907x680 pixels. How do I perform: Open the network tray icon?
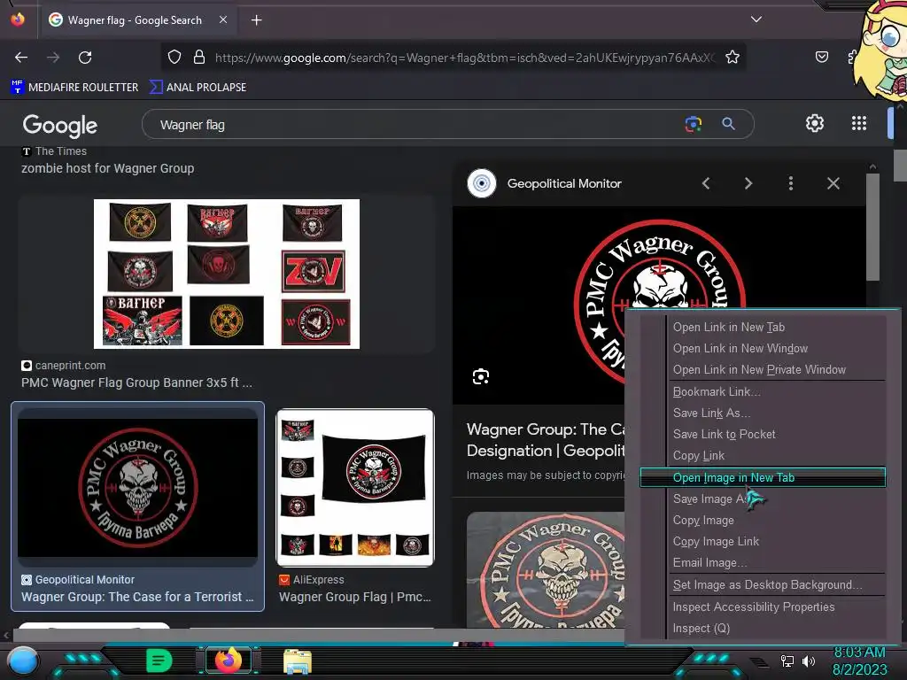pos(787,661)
